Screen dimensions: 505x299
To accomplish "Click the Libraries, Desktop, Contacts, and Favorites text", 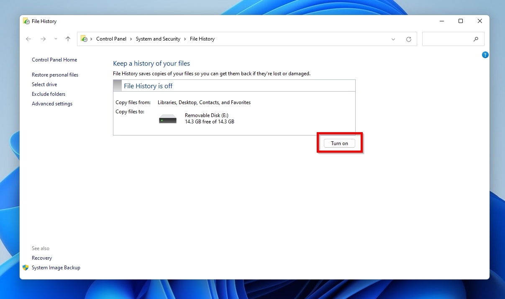I will point(204,102).
